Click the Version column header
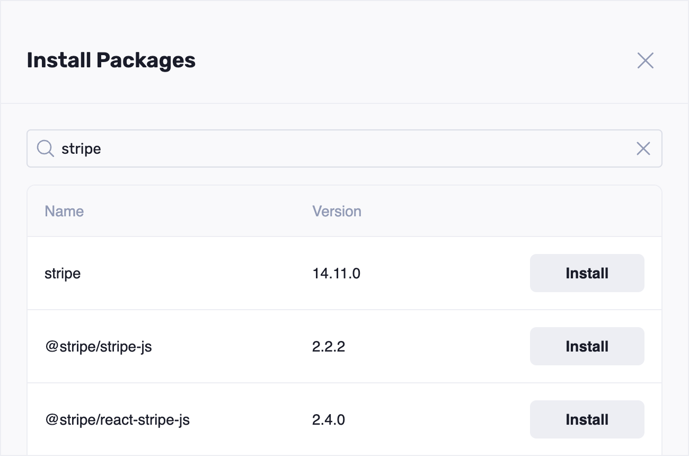The image size is (689, 456). pyautogui.click(x=337, y=211)
